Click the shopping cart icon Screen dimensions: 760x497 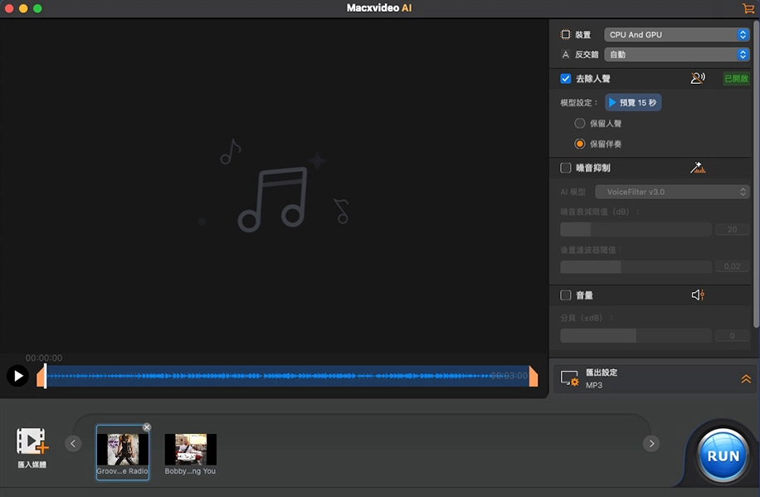point(748,8)
